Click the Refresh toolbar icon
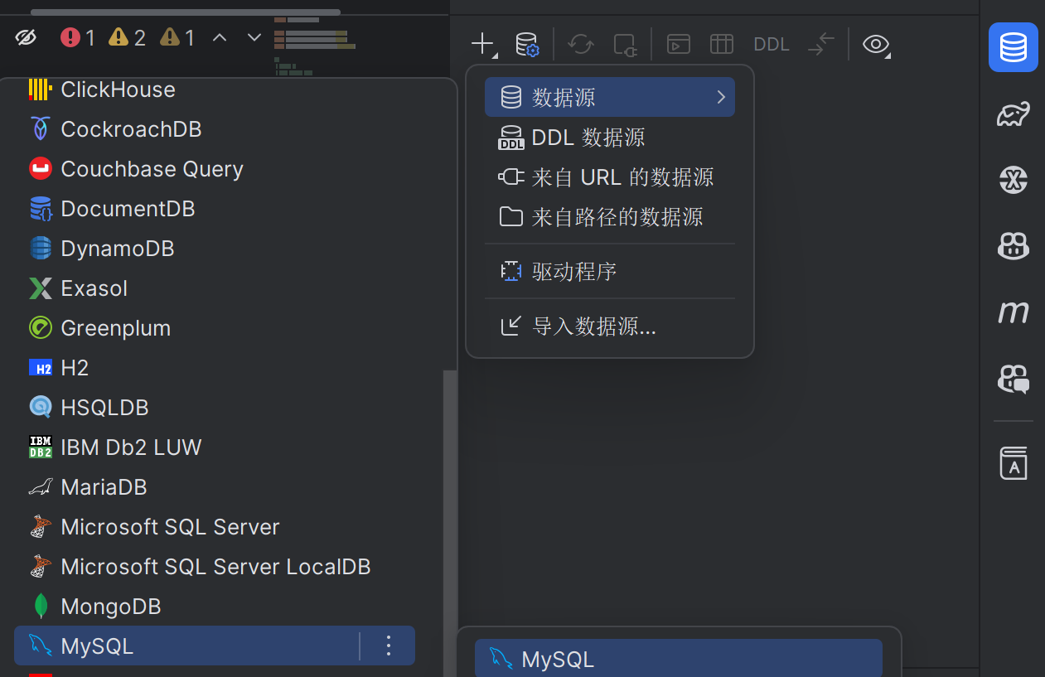 click(580, 44)
